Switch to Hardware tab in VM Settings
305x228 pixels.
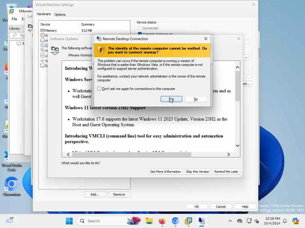(x=43, y=14)
